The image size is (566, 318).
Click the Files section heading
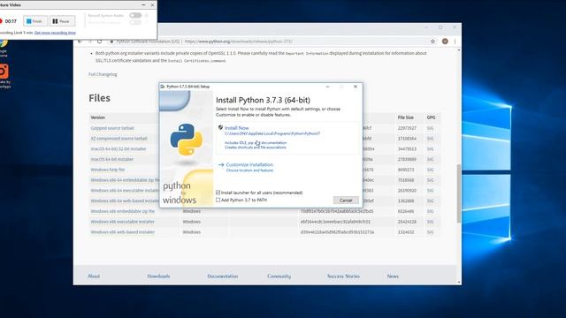click(100, 98)
